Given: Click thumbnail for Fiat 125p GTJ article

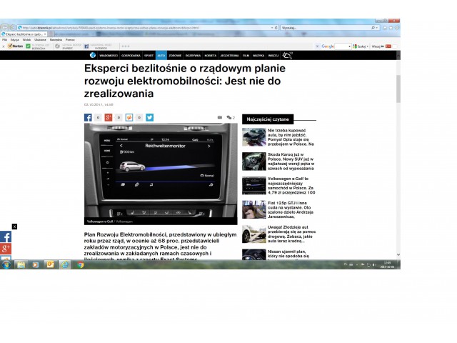Looking at the screenshot, I should [x=253, y=210].
